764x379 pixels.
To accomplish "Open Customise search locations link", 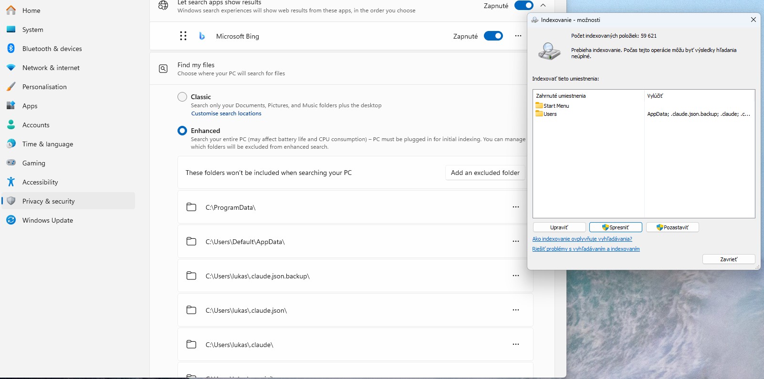I will (x=226, y=113).
